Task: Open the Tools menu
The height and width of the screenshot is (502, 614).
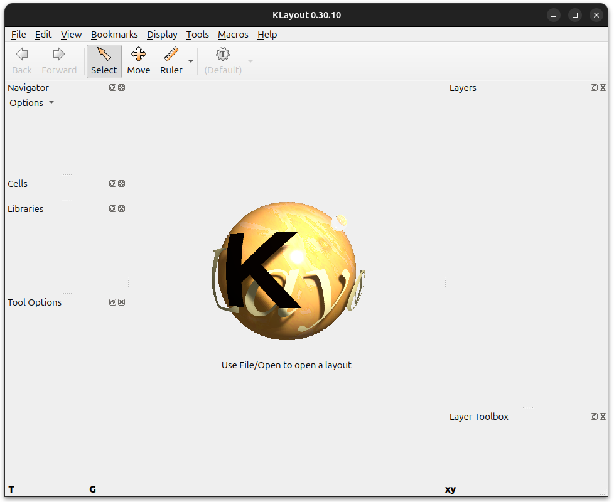Action: [x=197, y=35]
